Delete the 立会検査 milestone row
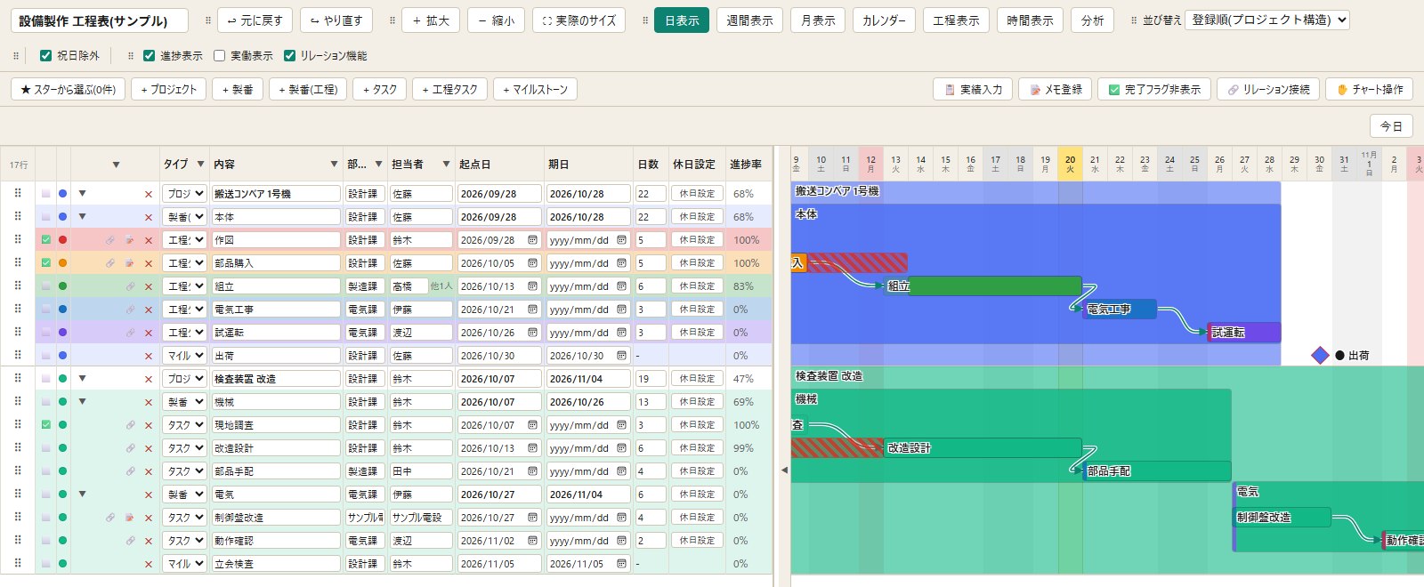1424x587 pixels. [x=149, y=564]
